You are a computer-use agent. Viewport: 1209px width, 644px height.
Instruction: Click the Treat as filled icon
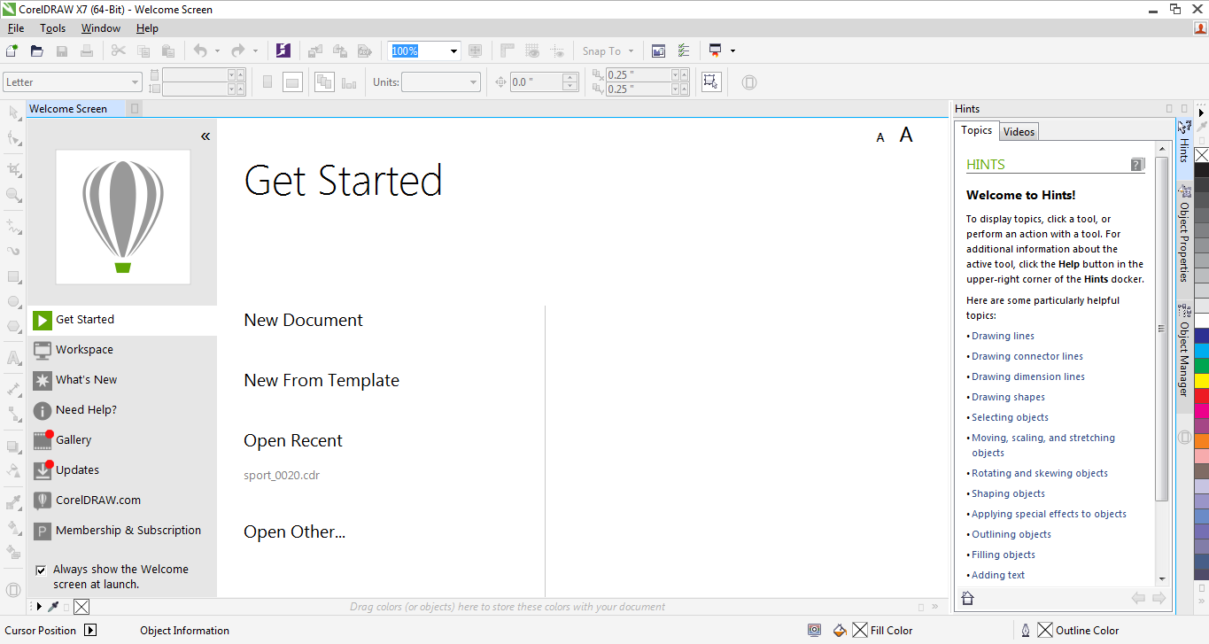710,81
